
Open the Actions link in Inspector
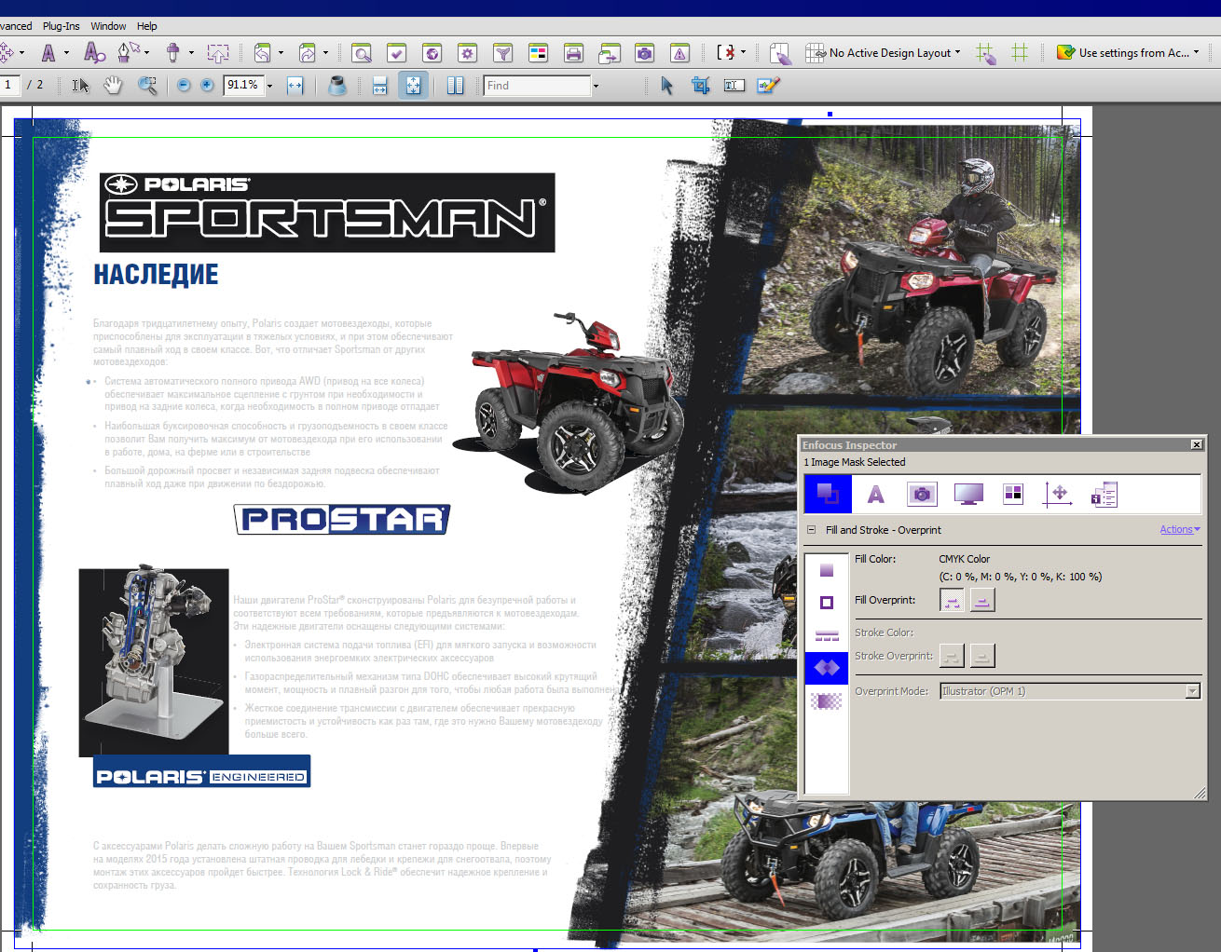tap(1180, 530)
